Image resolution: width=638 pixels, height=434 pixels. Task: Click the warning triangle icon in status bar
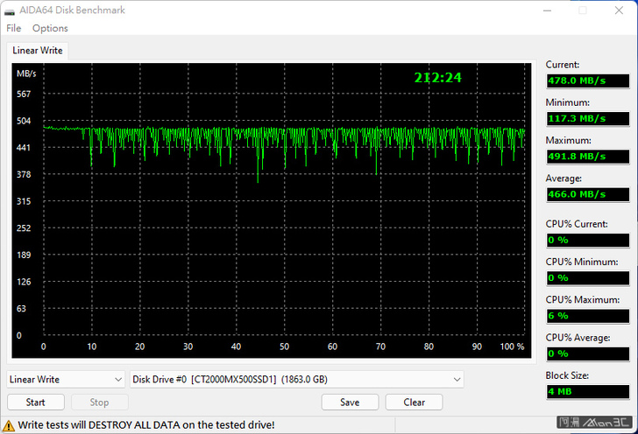coord(9,425)
